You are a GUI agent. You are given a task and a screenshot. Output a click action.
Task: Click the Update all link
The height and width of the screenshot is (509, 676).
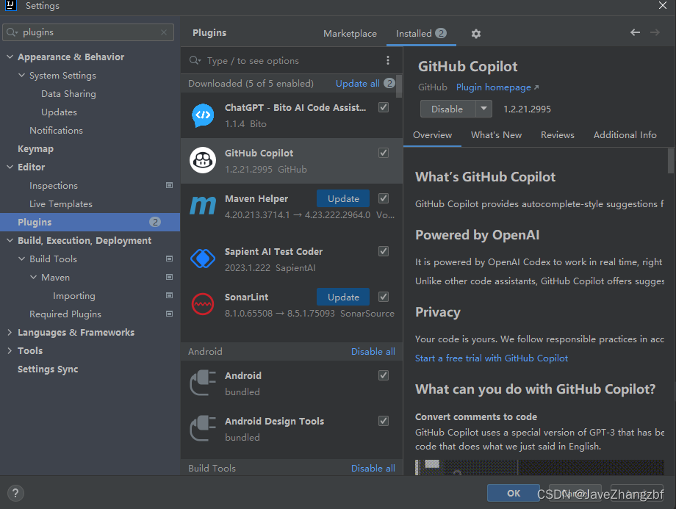pyautogui.click(x=358, y=83)
